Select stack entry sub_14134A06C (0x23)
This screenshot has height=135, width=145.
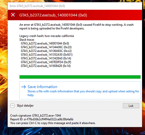(46, 47)
